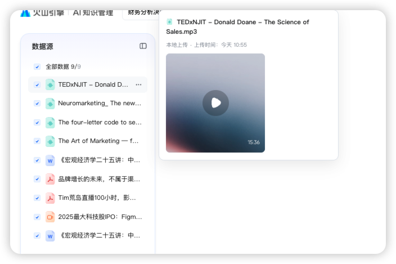Image resolution: width=396 pixels, height=264 pixels.
Task: Uncheck The Art of Marketing checkbox
Action: [37, 141]
